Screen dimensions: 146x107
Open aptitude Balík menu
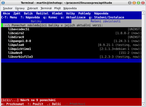click(x=28, y=13)
